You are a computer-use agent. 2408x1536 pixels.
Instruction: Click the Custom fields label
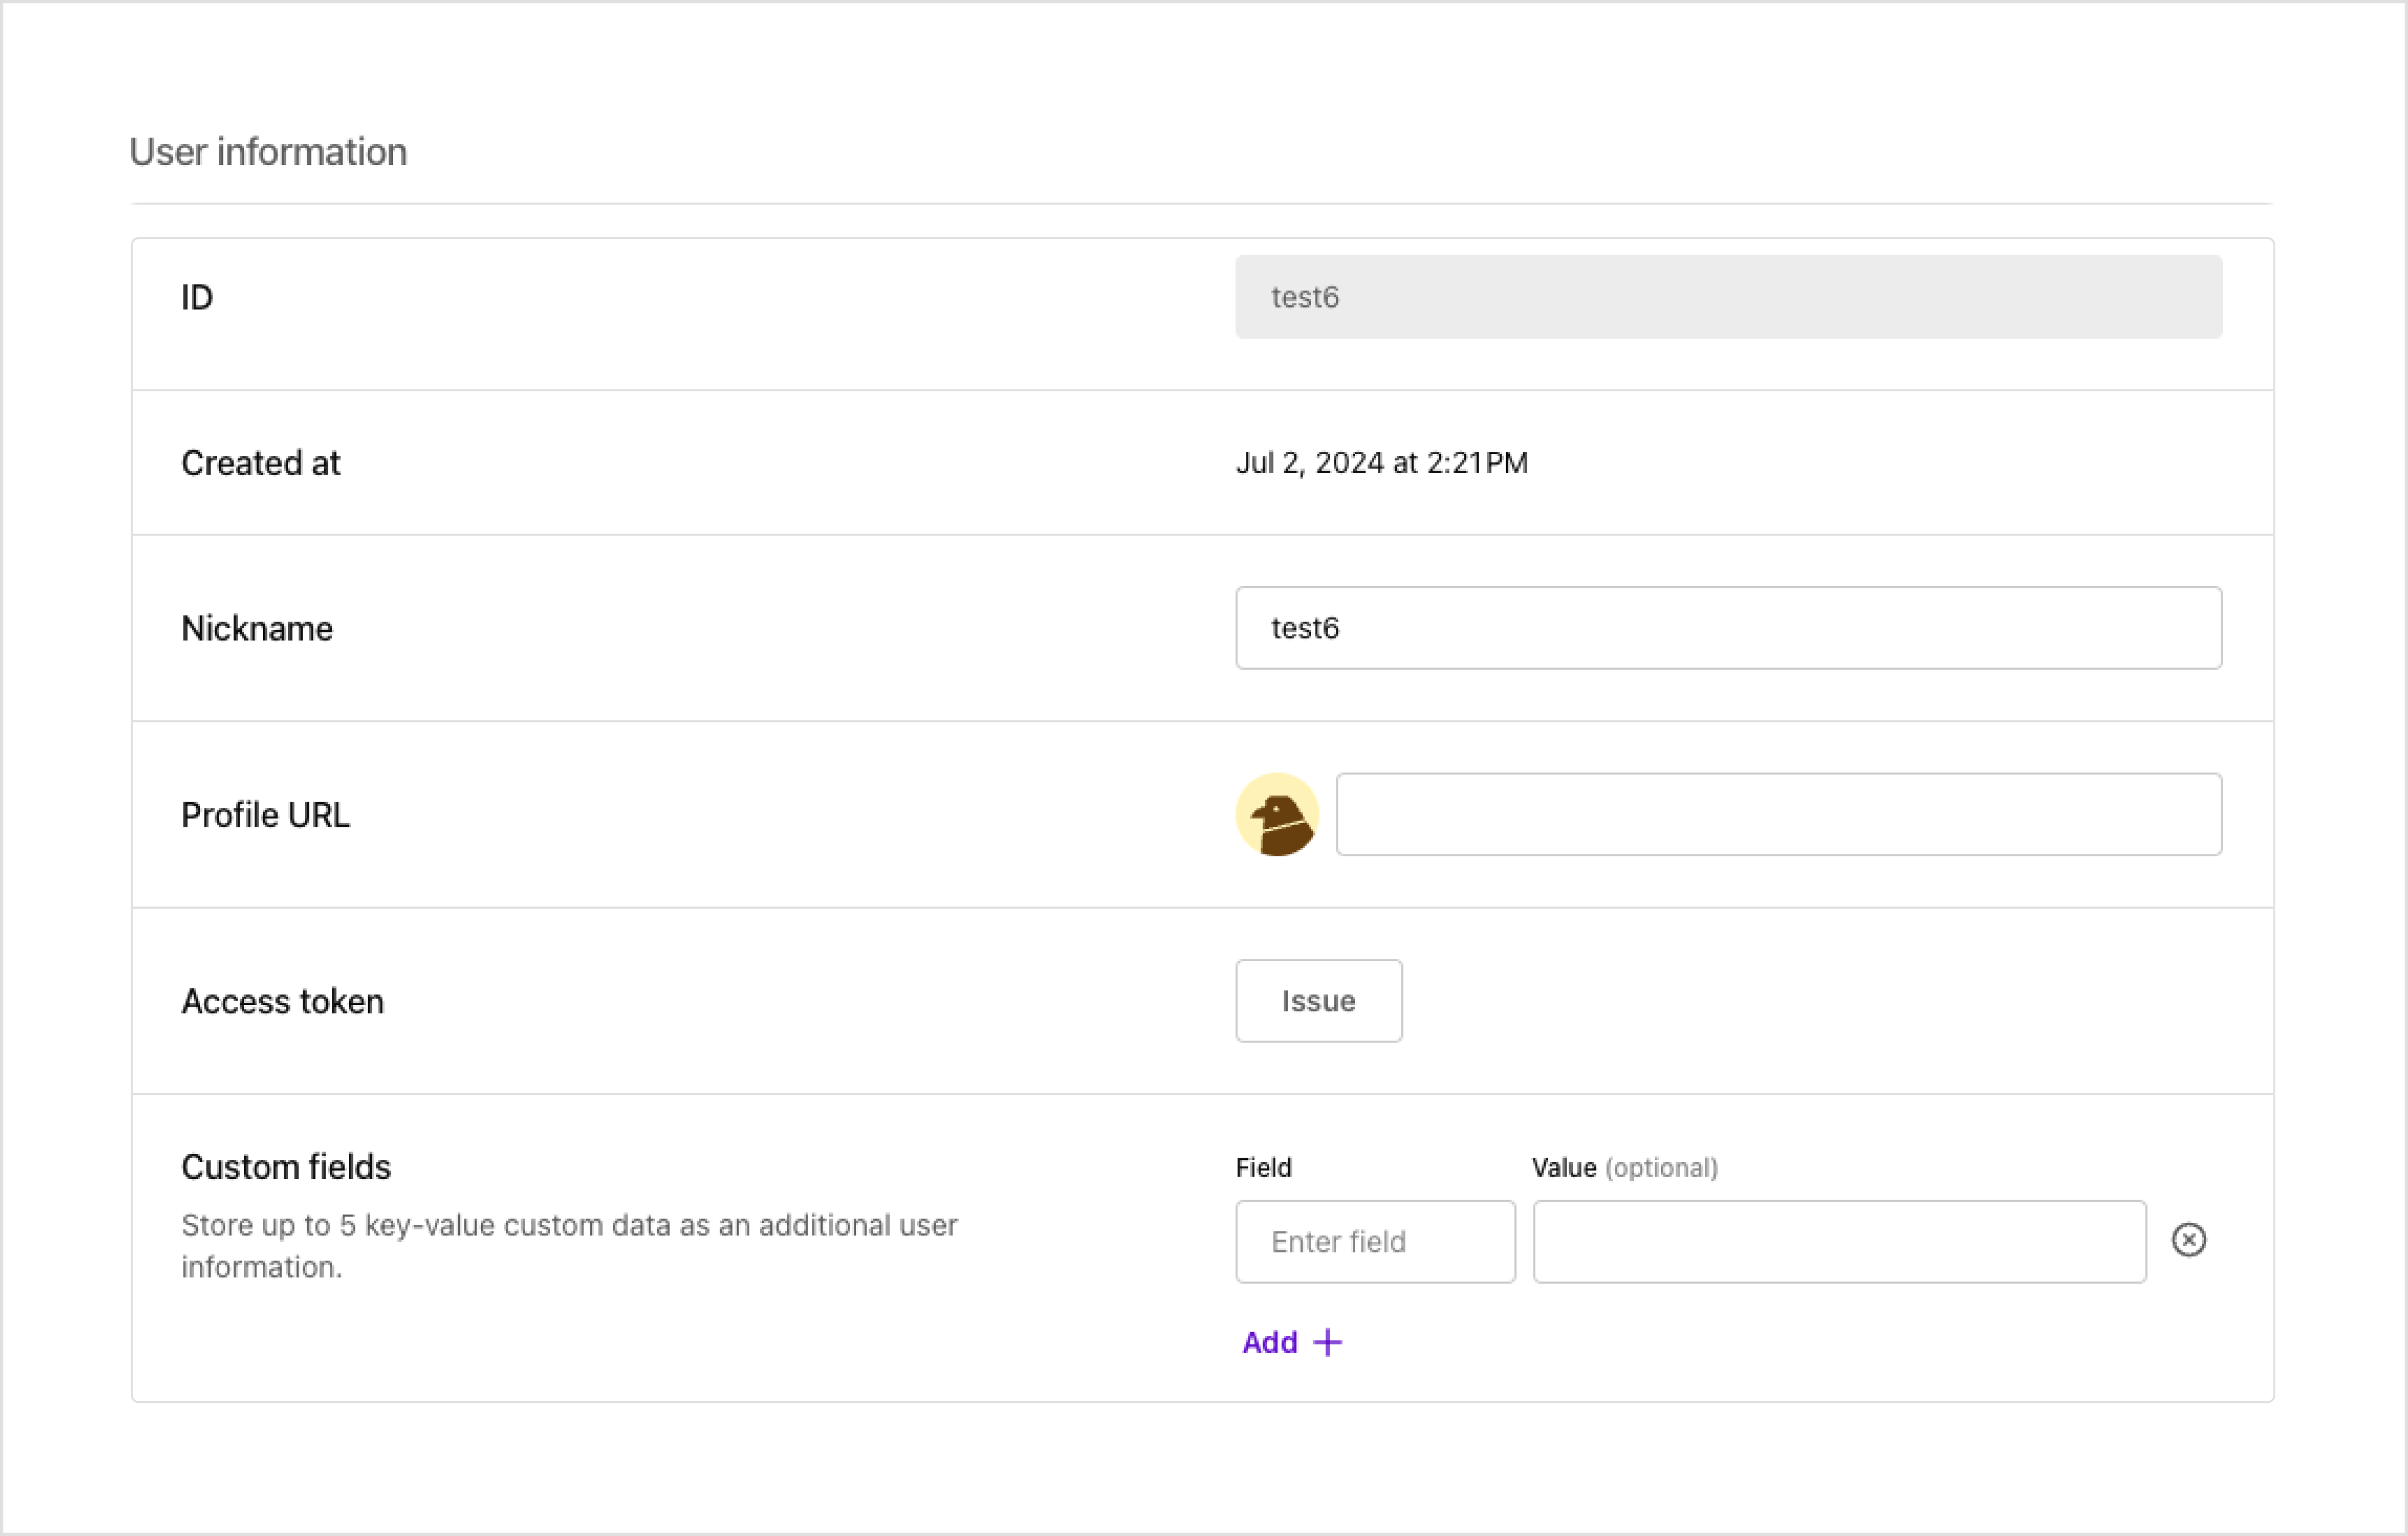[x=286, y=1166]
